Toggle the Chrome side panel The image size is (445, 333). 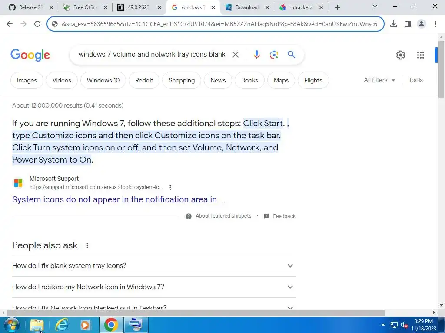[408, 24]
